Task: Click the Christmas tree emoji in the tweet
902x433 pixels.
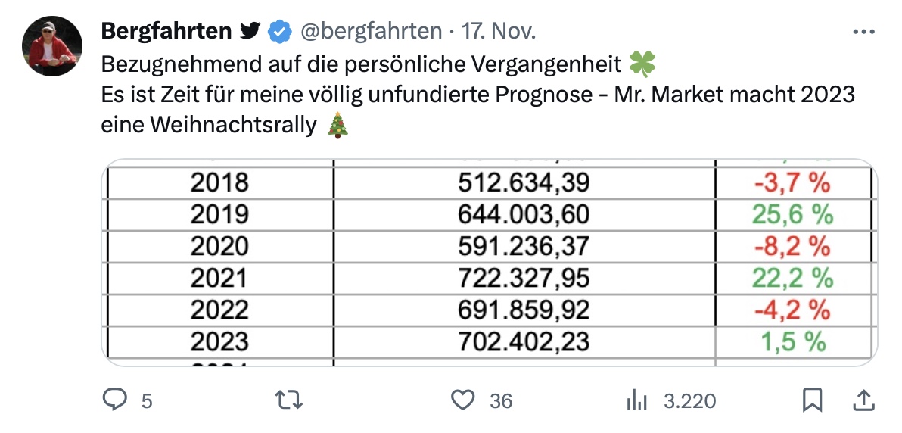Action: point(337,124)
